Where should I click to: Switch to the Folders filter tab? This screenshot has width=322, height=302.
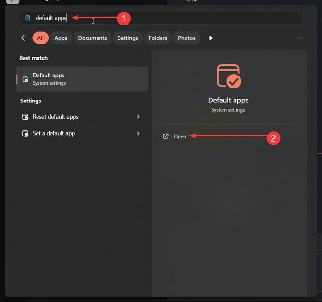(158, 38)
